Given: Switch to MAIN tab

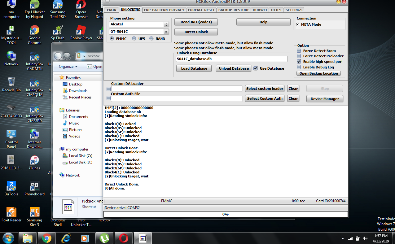Looking at the screenshot, I should [112, 10].
